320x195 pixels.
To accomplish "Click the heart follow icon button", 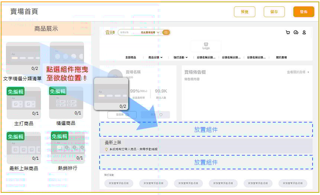I will (161, 115).
